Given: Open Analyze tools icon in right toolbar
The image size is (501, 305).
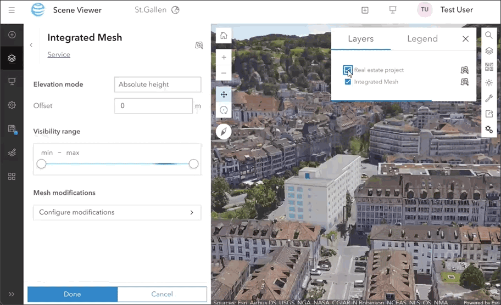Looking at the screenshot, I should (489, 98).
